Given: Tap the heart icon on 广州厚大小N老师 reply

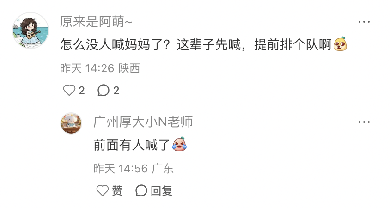Looking at the screenshot, I should click(103, 190).
